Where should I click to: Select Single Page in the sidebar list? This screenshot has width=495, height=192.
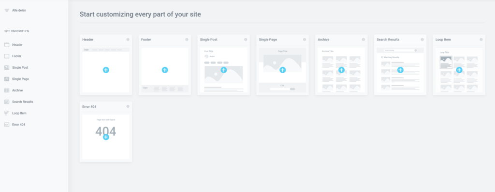tap(20, 79)
